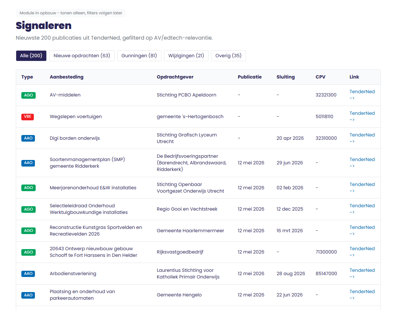Viewport: 400px width, 310px height.
Task: Click 'Gemeente Hengelo' cell
Action: 179,295
